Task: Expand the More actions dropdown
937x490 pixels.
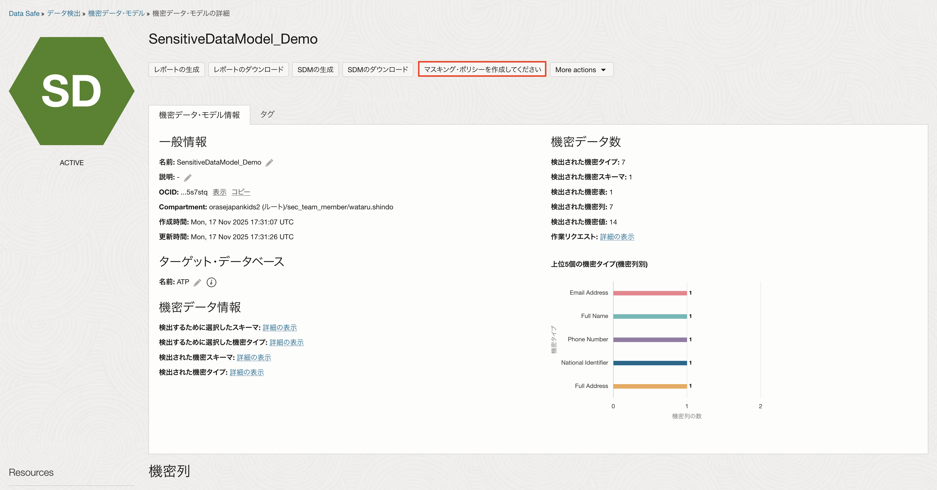Action: click(581, 70)
